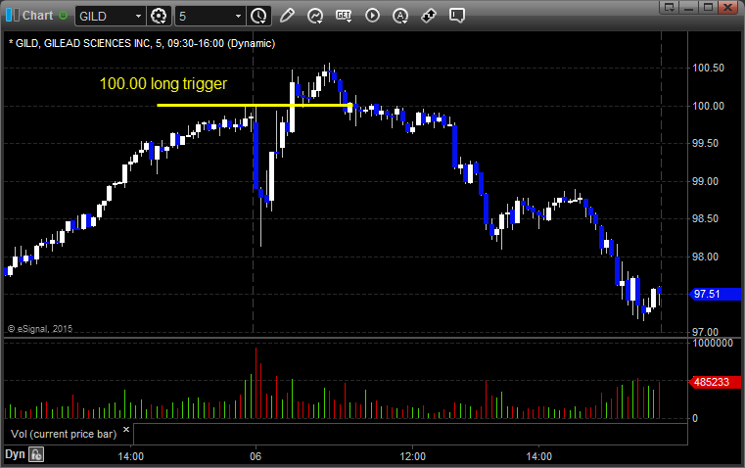Click the 97.51 current price marker
Screen dimensions: 745x468
pos(715,294)
